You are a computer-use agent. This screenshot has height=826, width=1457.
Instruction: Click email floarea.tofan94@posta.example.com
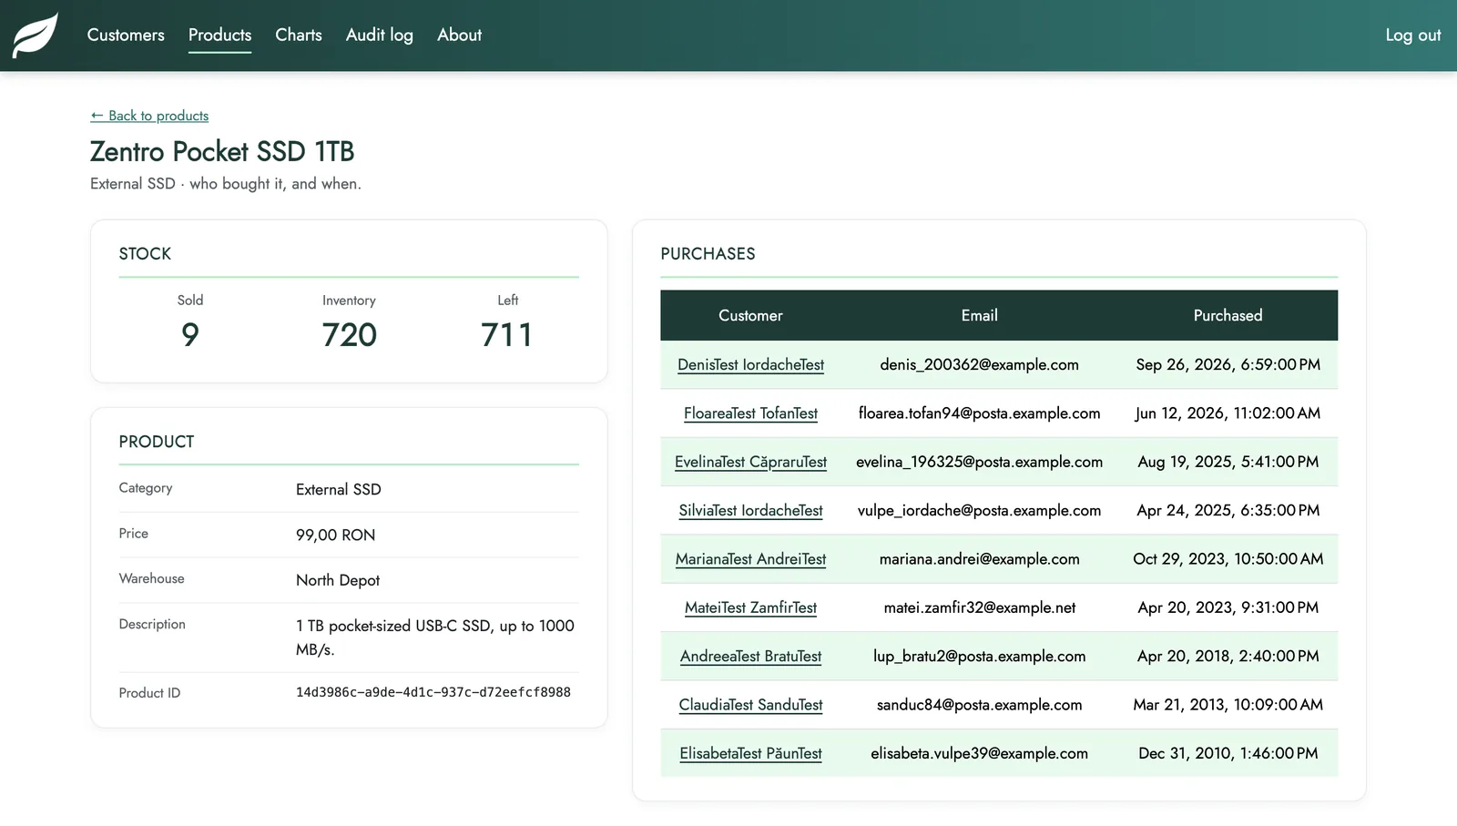point(979,413)
